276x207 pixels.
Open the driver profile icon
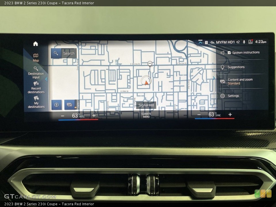coord(250,41)
